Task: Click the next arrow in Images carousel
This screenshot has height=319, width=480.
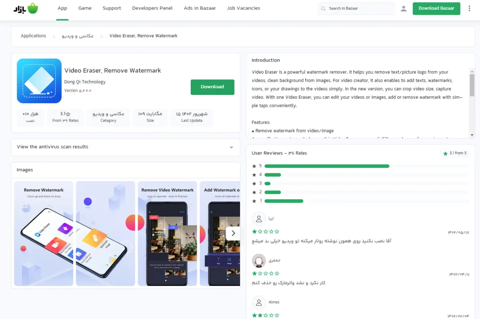Action: [x=233, y=233]
